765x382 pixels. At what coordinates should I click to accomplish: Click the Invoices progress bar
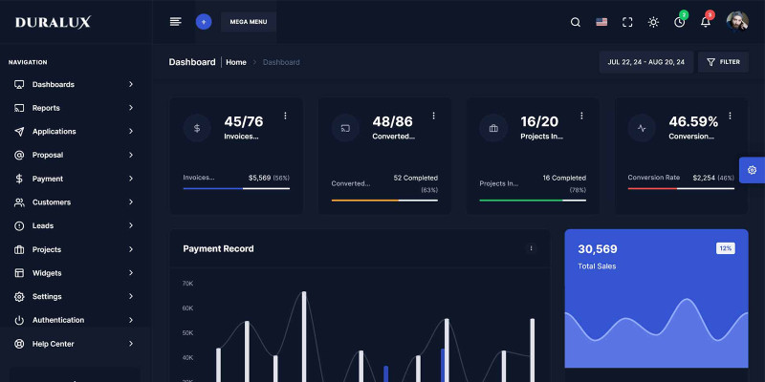(x=236, y=188)
